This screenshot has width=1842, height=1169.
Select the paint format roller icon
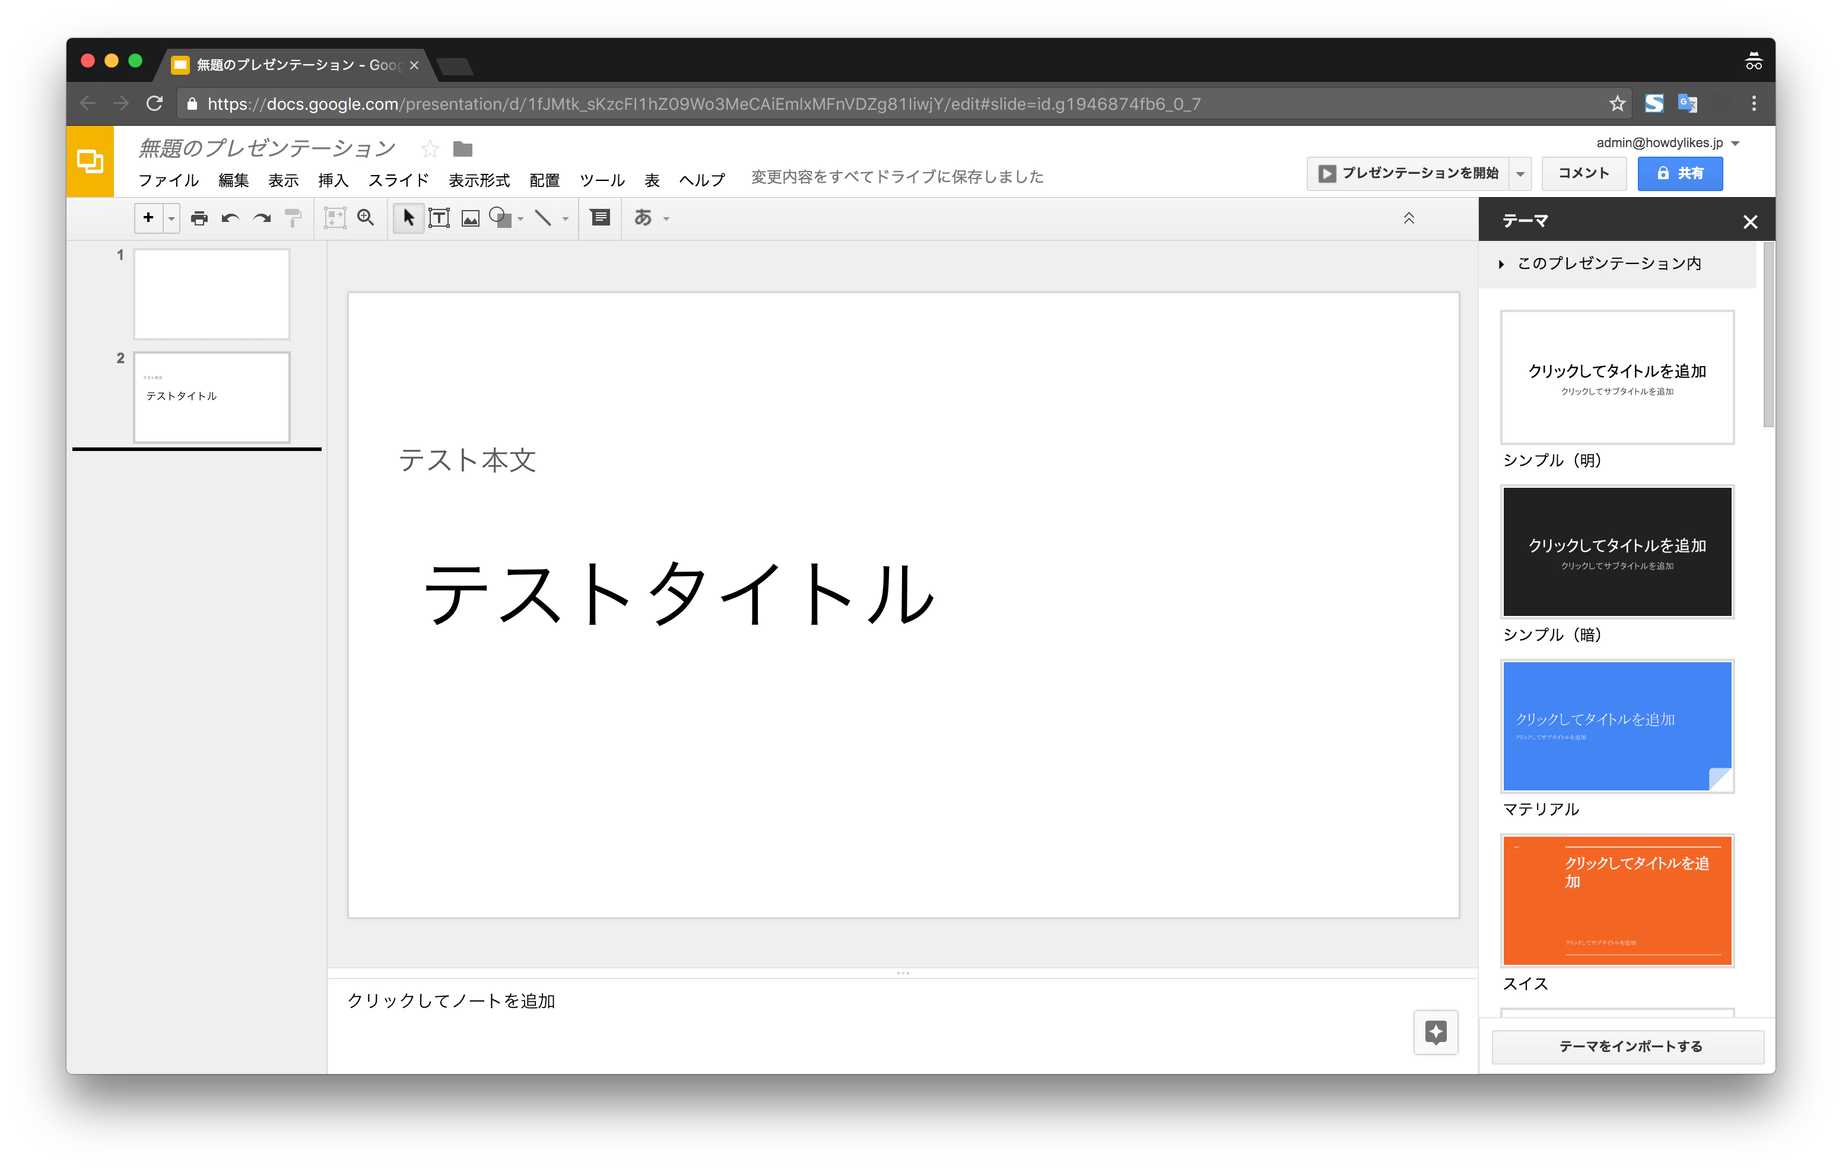[x=293, y=219]
